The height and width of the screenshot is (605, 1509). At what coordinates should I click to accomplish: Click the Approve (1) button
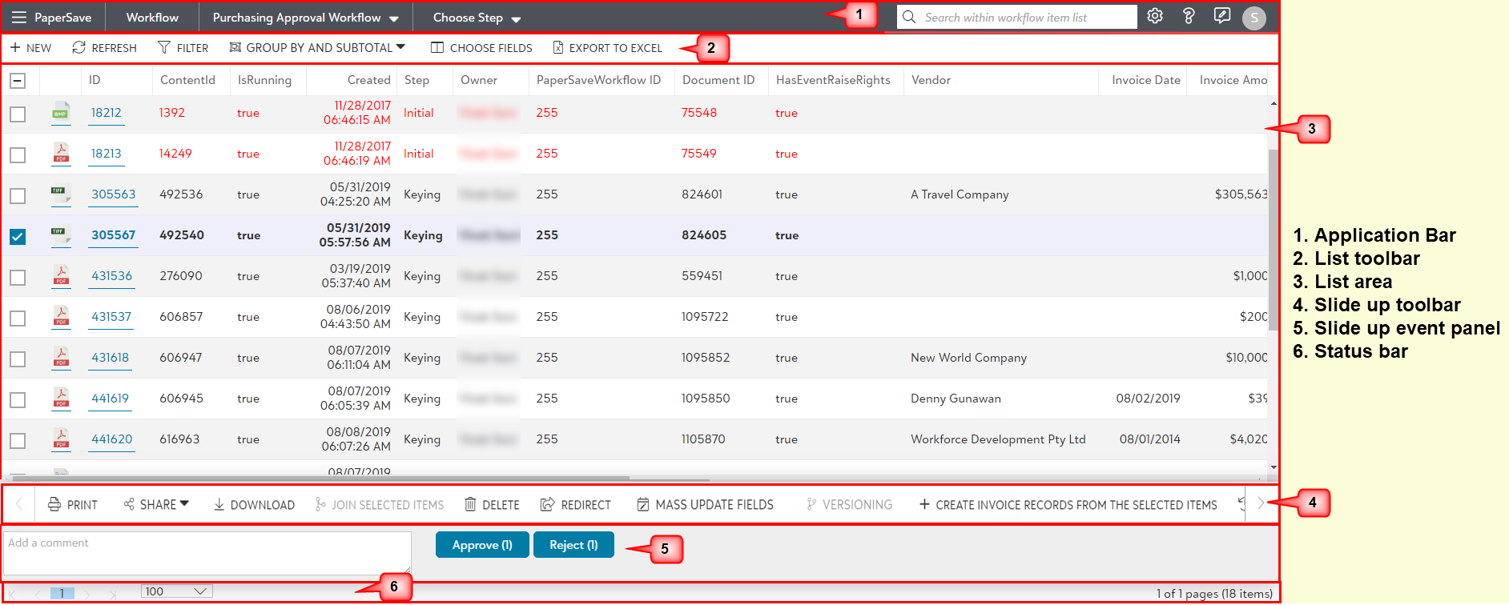[482, 545]
